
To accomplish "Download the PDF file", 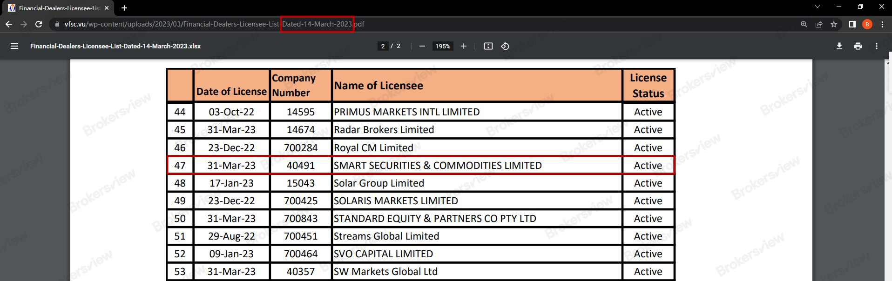I will [x=839, y=46].
